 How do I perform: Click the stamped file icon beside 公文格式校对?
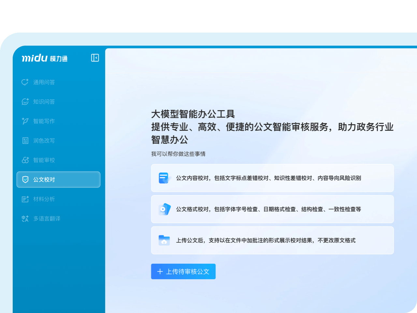pyautogui.click(x=164, y=209)
